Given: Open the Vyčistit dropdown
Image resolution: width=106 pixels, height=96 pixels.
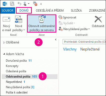Looking at the screenshot, I should click(67, 23).
